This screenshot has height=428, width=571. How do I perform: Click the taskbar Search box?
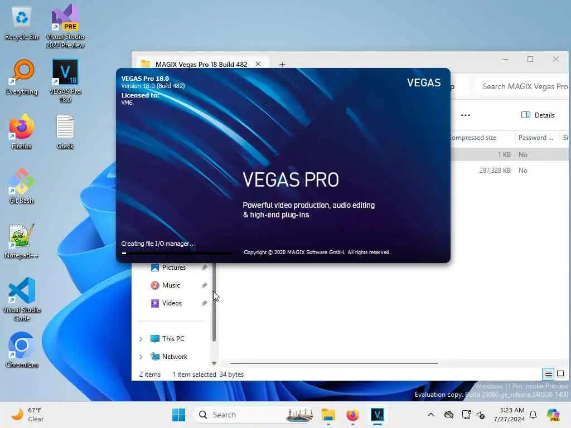[x=254, y=415]
